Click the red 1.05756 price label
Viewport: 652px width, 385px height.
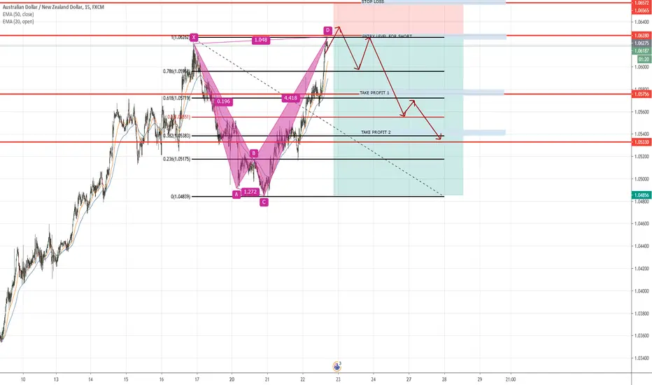point(642,94)
